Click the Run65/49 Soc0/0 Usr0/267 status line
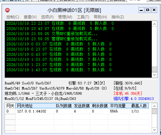This screenshot has height=135, width=161. click(x=28, y=83)
